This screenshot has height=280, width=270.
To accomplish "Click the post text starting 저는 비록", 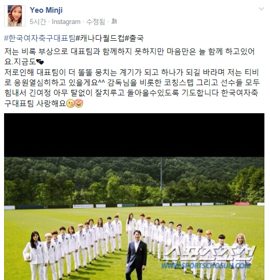I will point(132,78).
